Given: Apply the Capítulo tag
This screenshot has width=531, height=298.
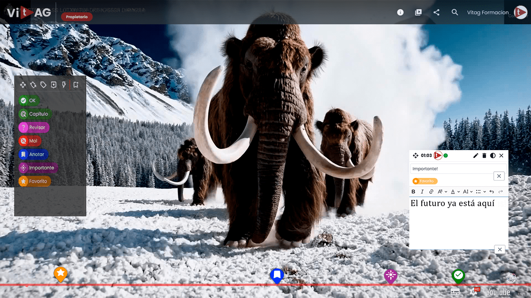Looking at the screenshot, I should (35, 114).
